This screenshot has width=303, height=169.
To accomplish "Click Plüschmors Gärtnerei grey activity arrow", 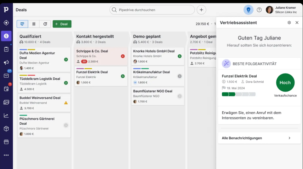I will (66, 125).
